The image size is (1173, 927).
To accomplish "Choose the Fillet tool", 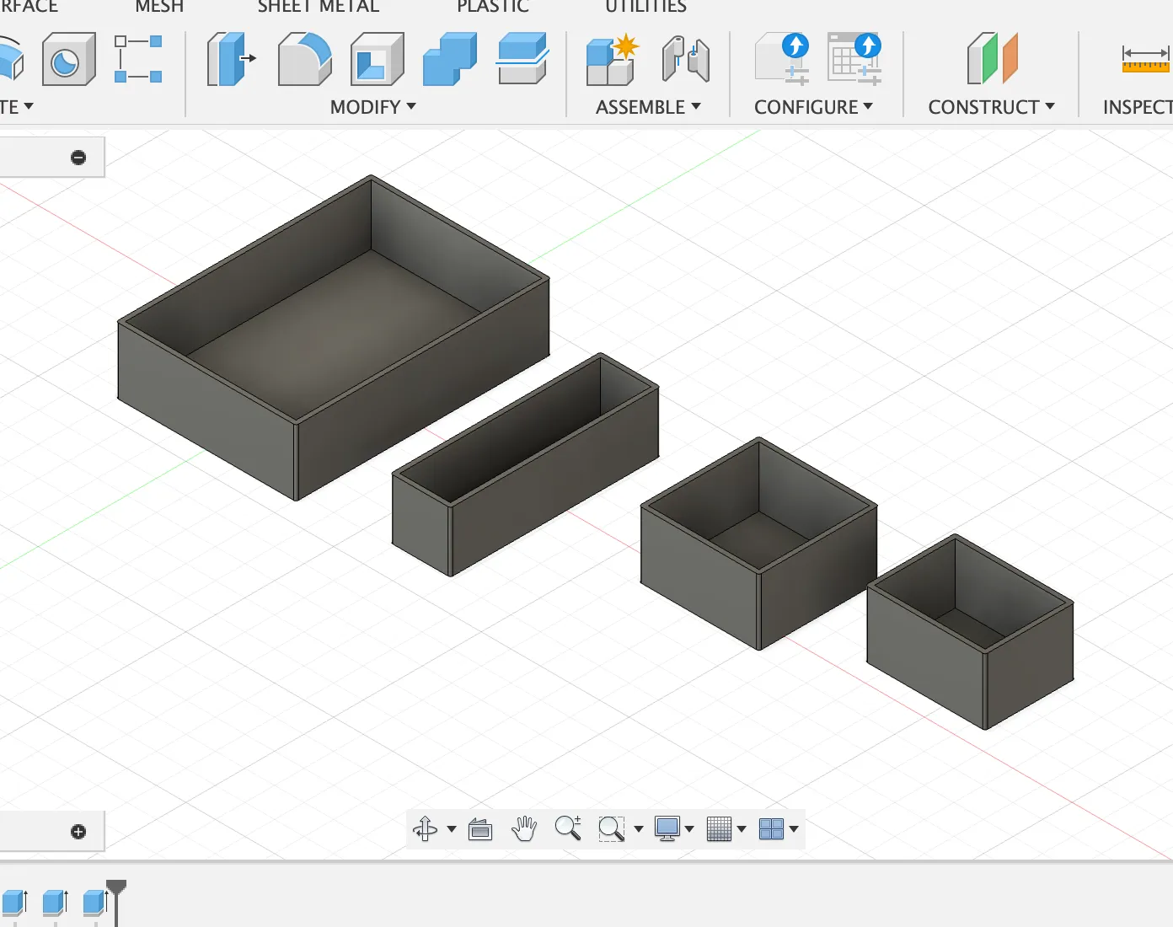I will 304,59.
